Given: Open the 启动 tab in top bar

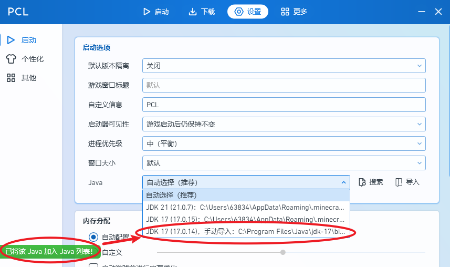Looking at the screenshot, I should 156,12.
